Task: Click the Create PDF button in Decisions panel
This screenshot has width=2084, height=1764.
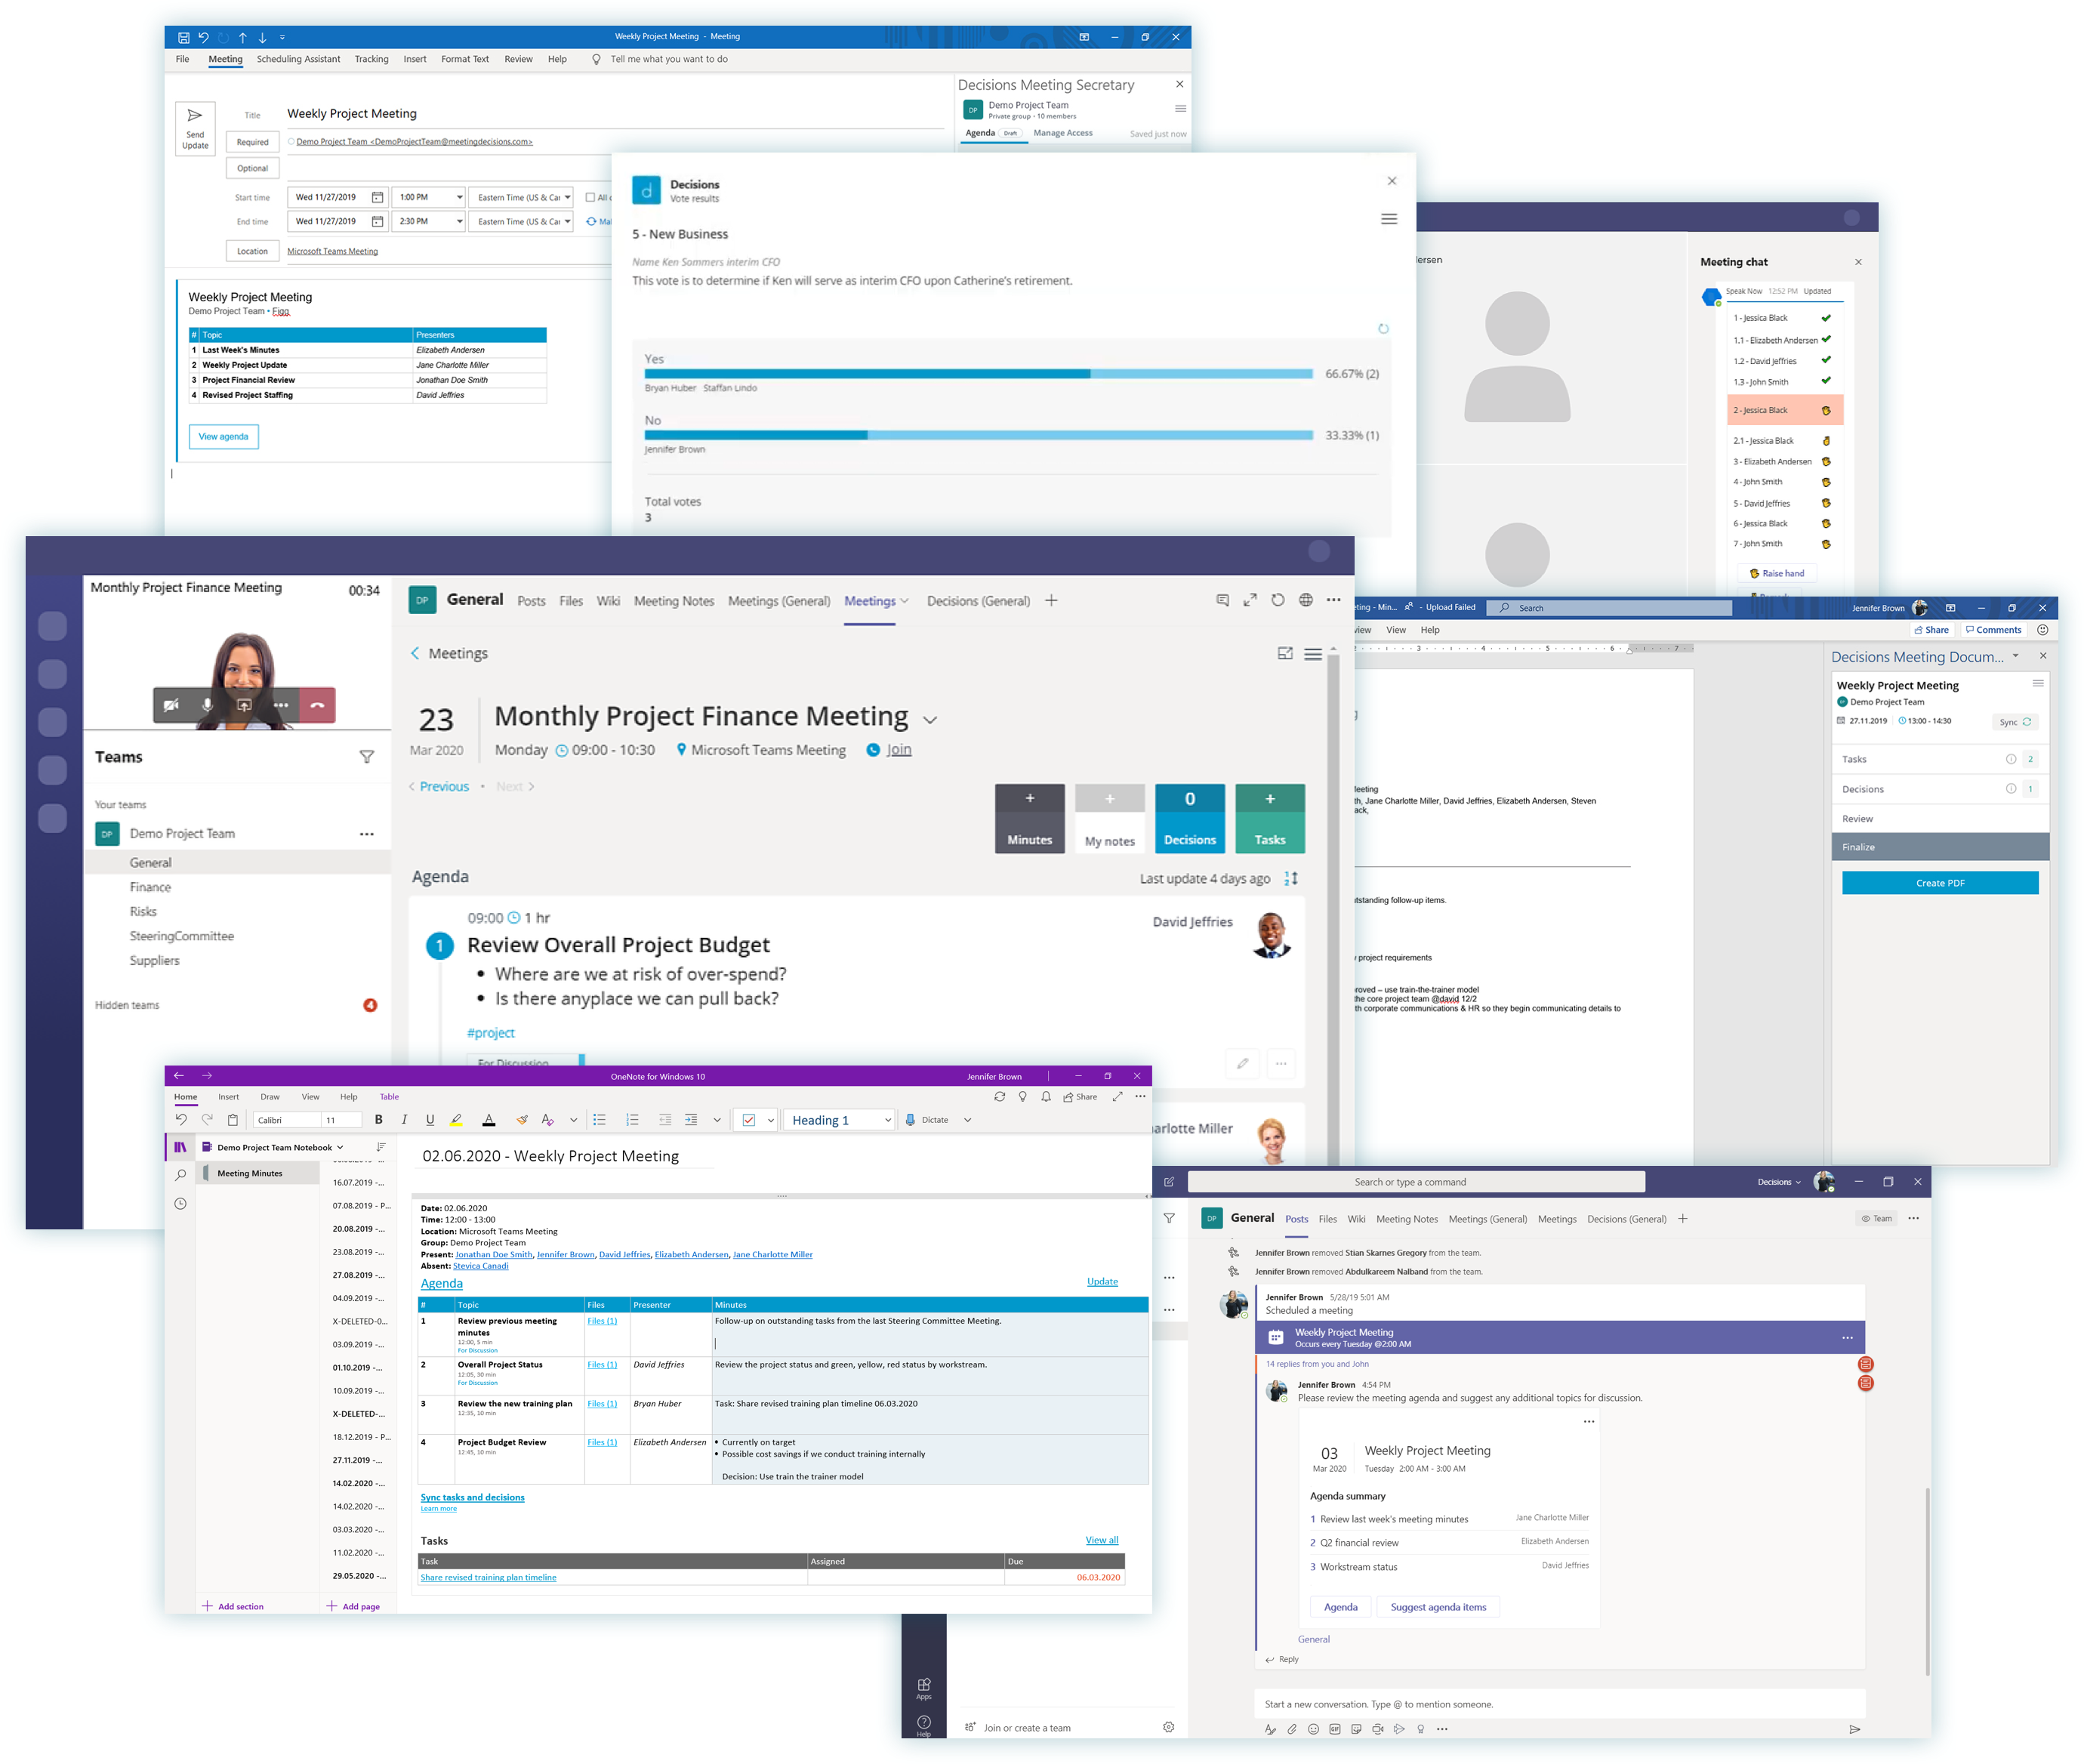Action: pos(1937,882)
